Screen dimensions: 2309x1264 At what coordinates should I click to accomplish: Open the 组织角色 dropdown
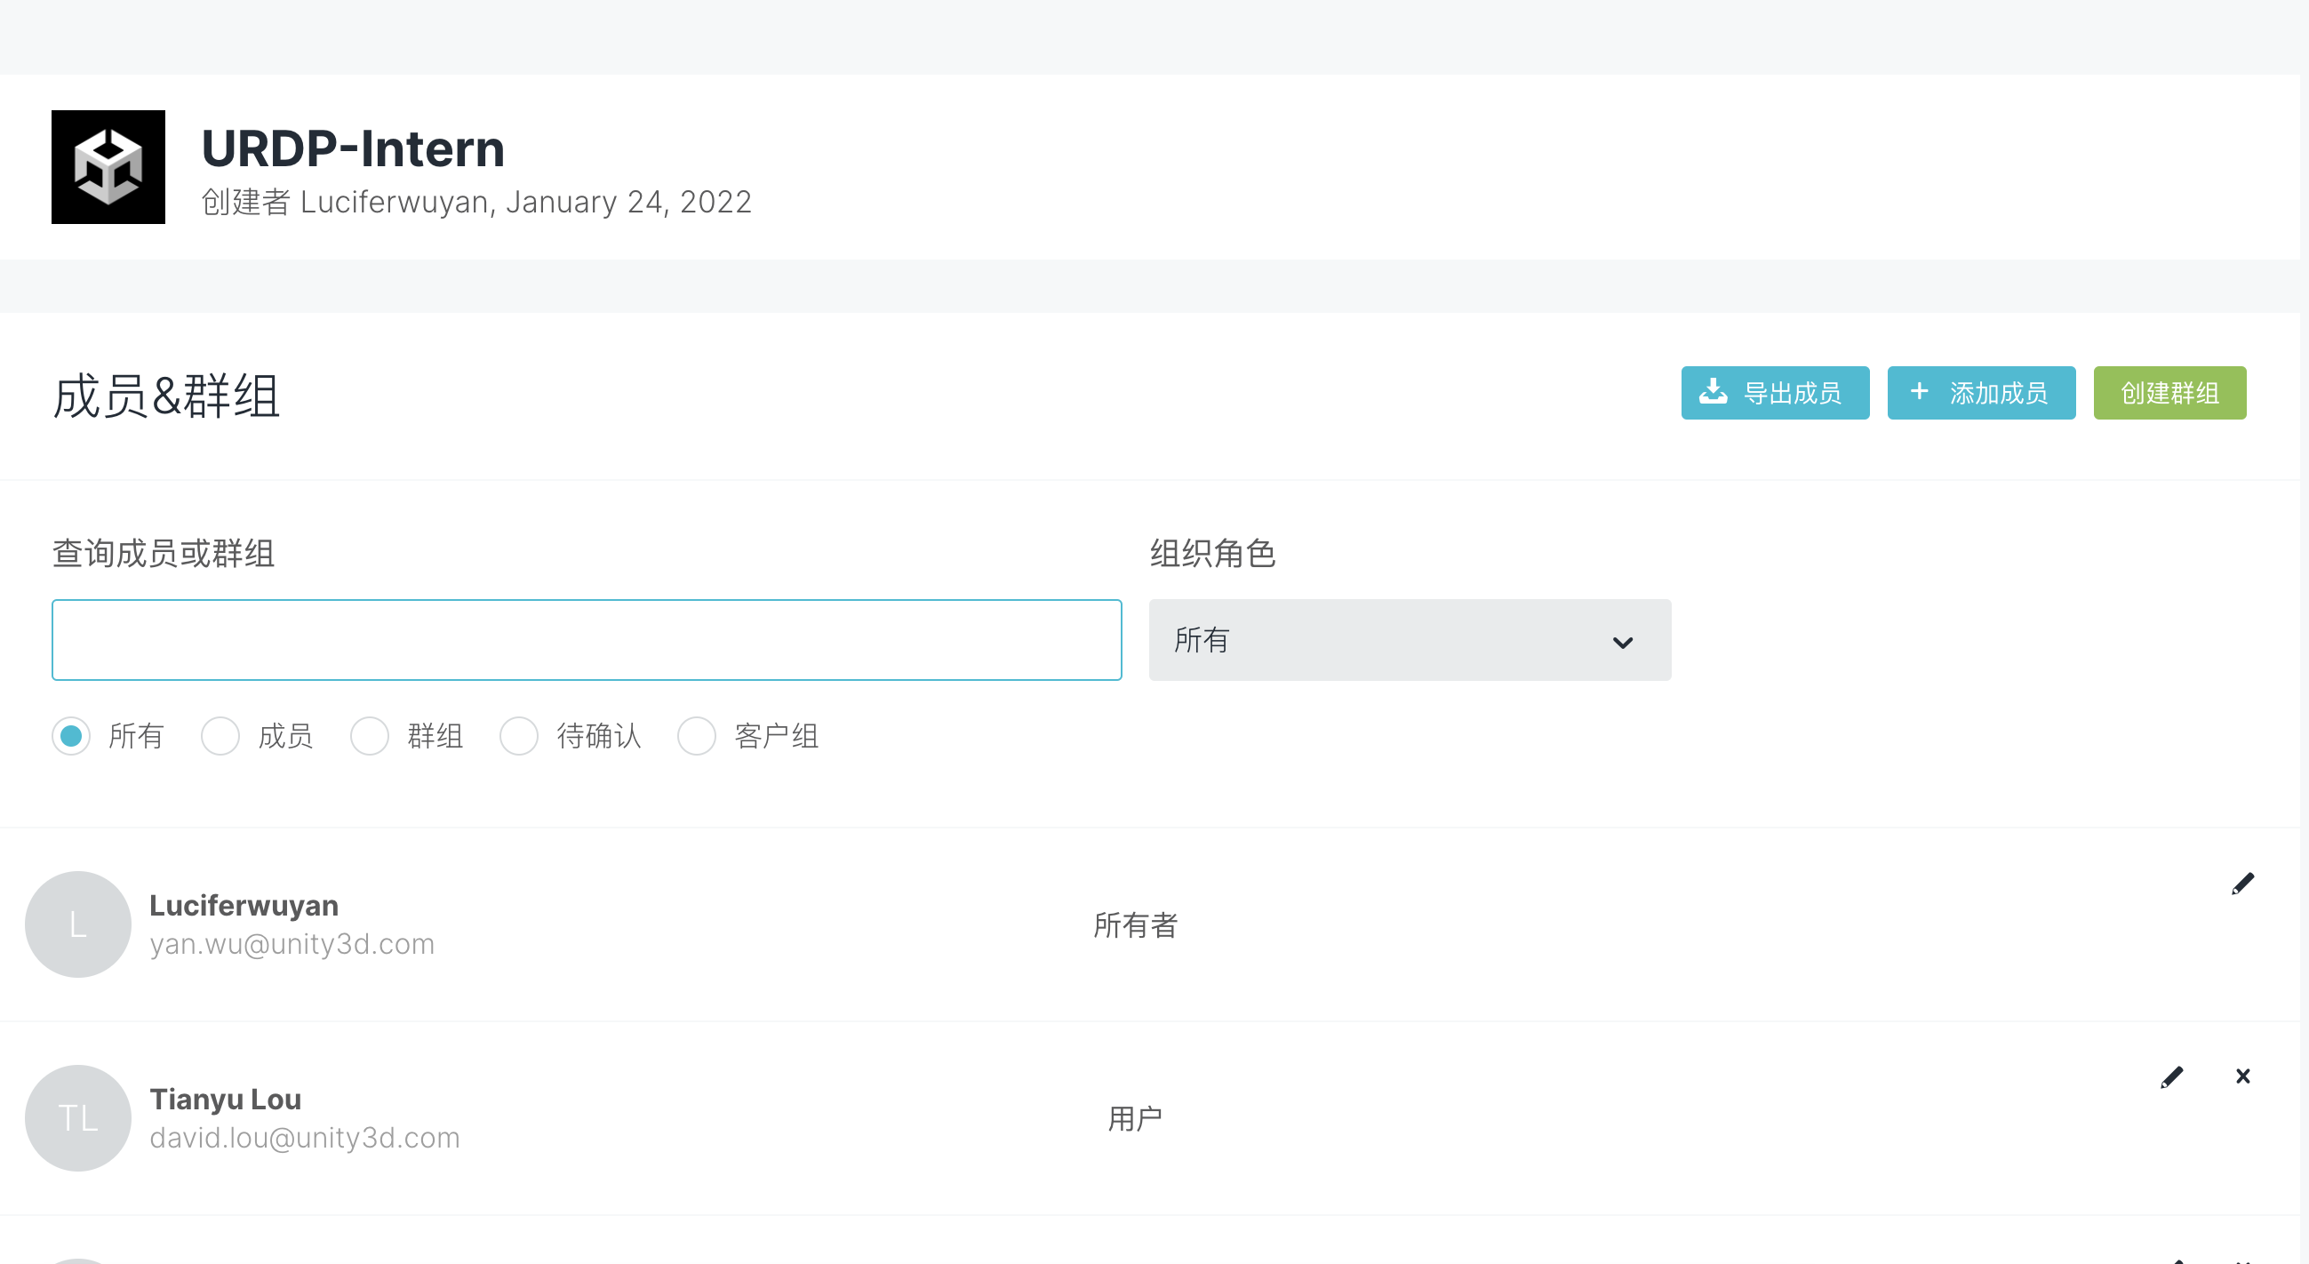pyautogui.click(x=1409, y=640)
